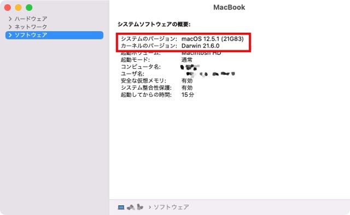
Task: Click ソフトウェア in the bottom path bar
Action: click(x=171, y=207)
